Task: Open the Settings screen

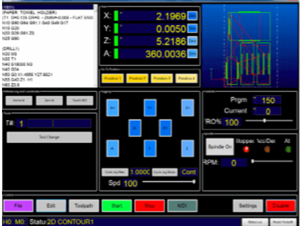Action: pyautogui.click(x=248, y=206)
